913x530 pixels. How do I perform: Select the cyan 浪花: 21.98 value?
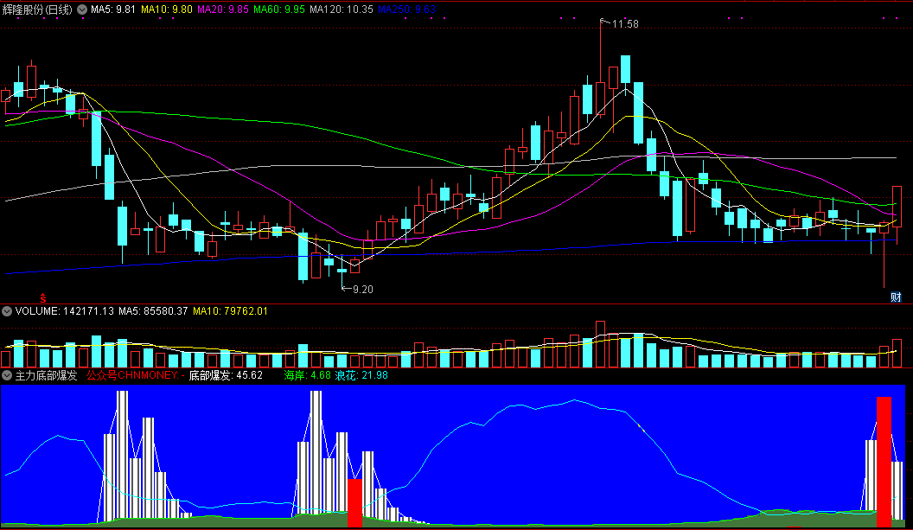coord(361,375)
